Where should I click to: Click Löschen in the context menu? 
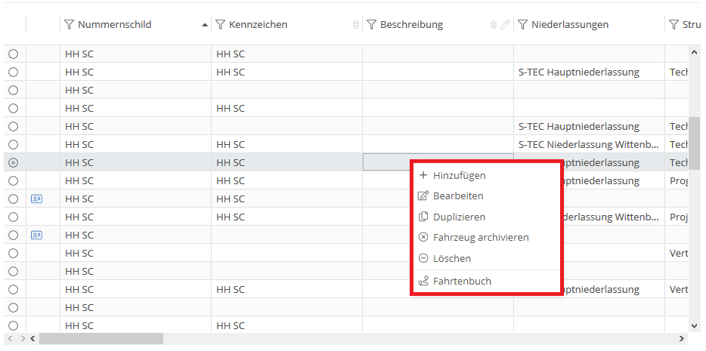pyautogui.click(x=451, y=258)
